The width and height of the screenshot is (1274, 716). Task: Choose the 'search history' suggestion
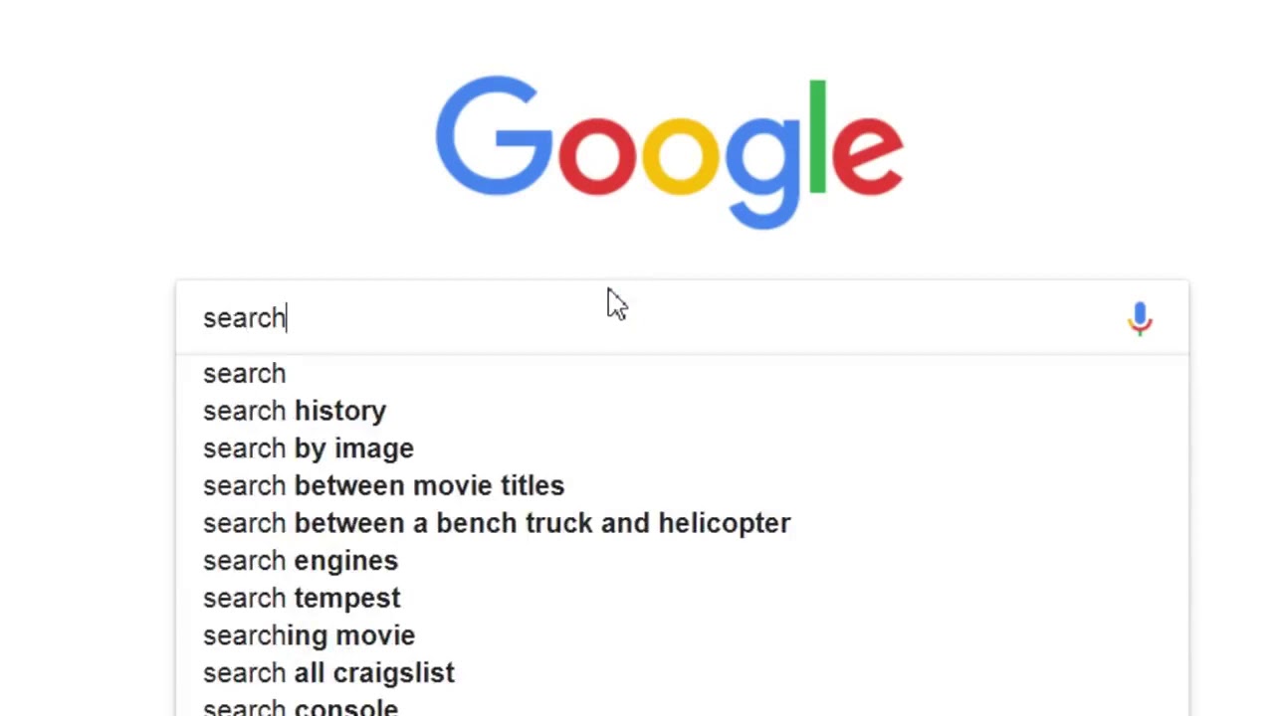pyautogui.click(x=295, y=411)
